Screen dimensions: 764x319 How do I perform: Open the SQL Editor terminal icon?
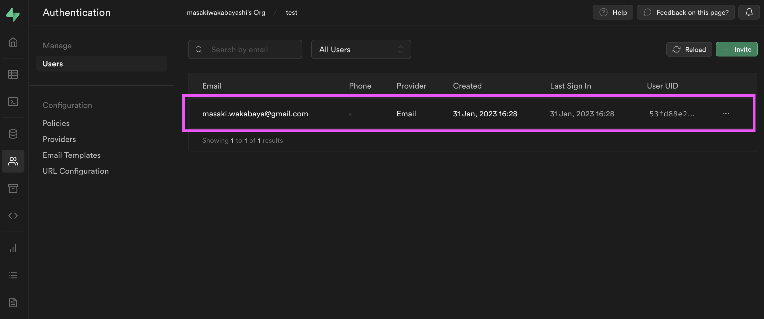(x=13, y=102)
